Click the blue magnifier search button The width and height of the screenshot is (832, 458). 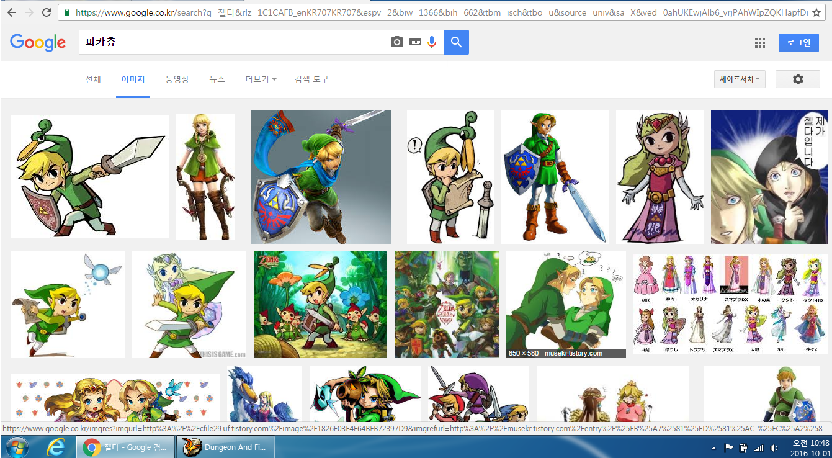tap(457, 42)
